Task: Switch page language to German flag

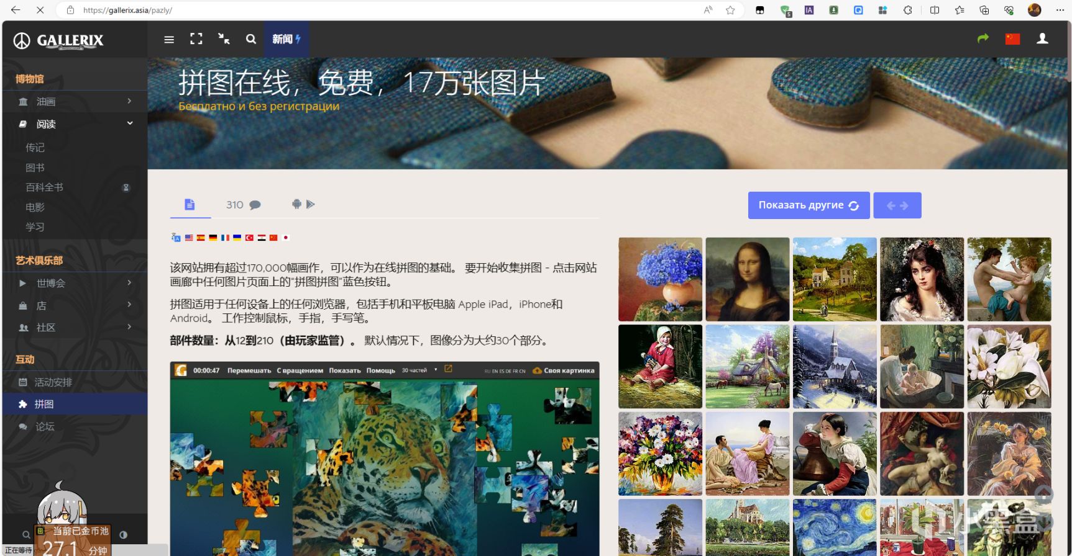Action: click(x=213, y=238)
